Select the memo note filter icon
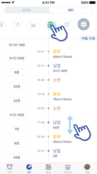The height and width of the screenshot is (174, 97). click(x=67, y=24)
